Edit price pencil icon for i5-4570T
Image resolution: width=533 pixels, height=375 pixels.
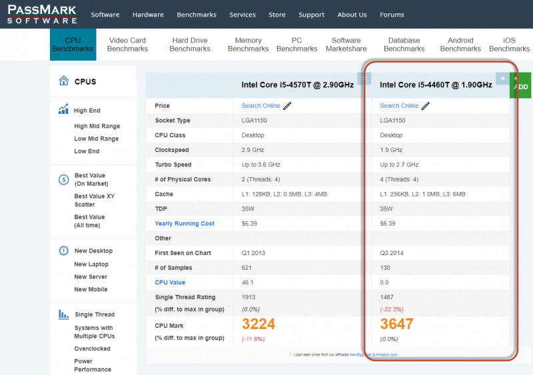tap(287, 106)
